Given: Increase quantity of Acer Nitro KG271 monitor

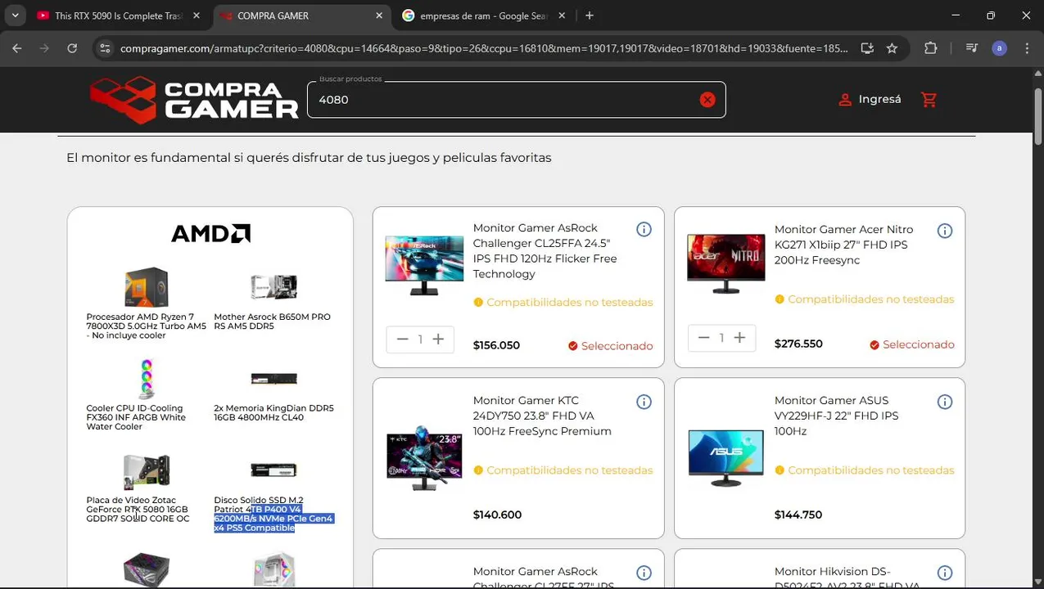Looking at the screenshot, I should tap(739, 337).
